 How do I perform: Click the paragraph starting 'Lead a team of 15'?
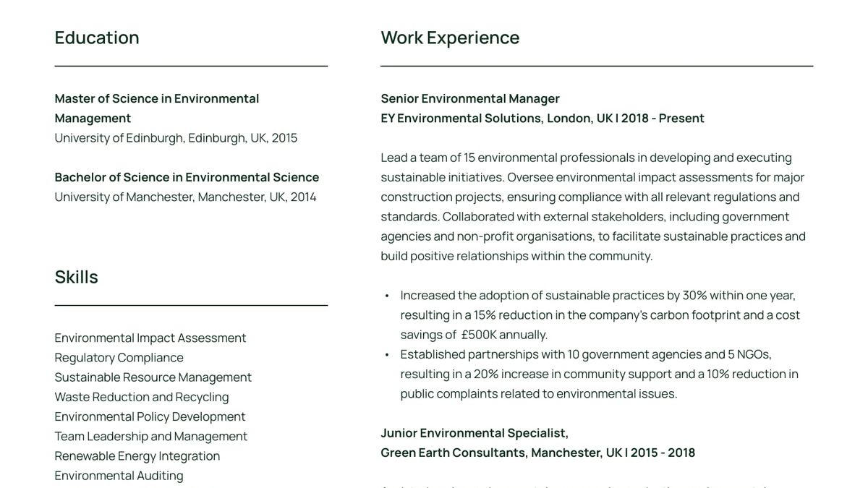[593, 206]
